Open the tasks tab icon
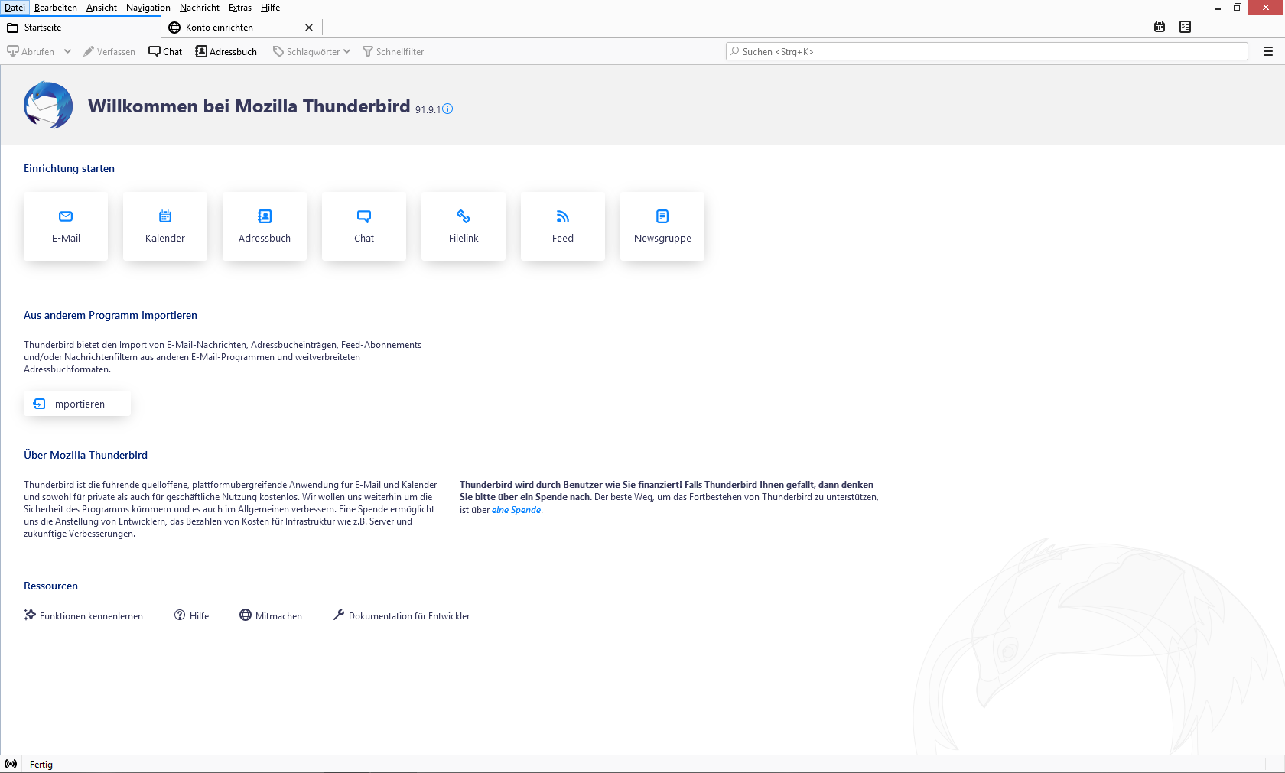Screen dimensions: 1285x773 coord(1186,27)
